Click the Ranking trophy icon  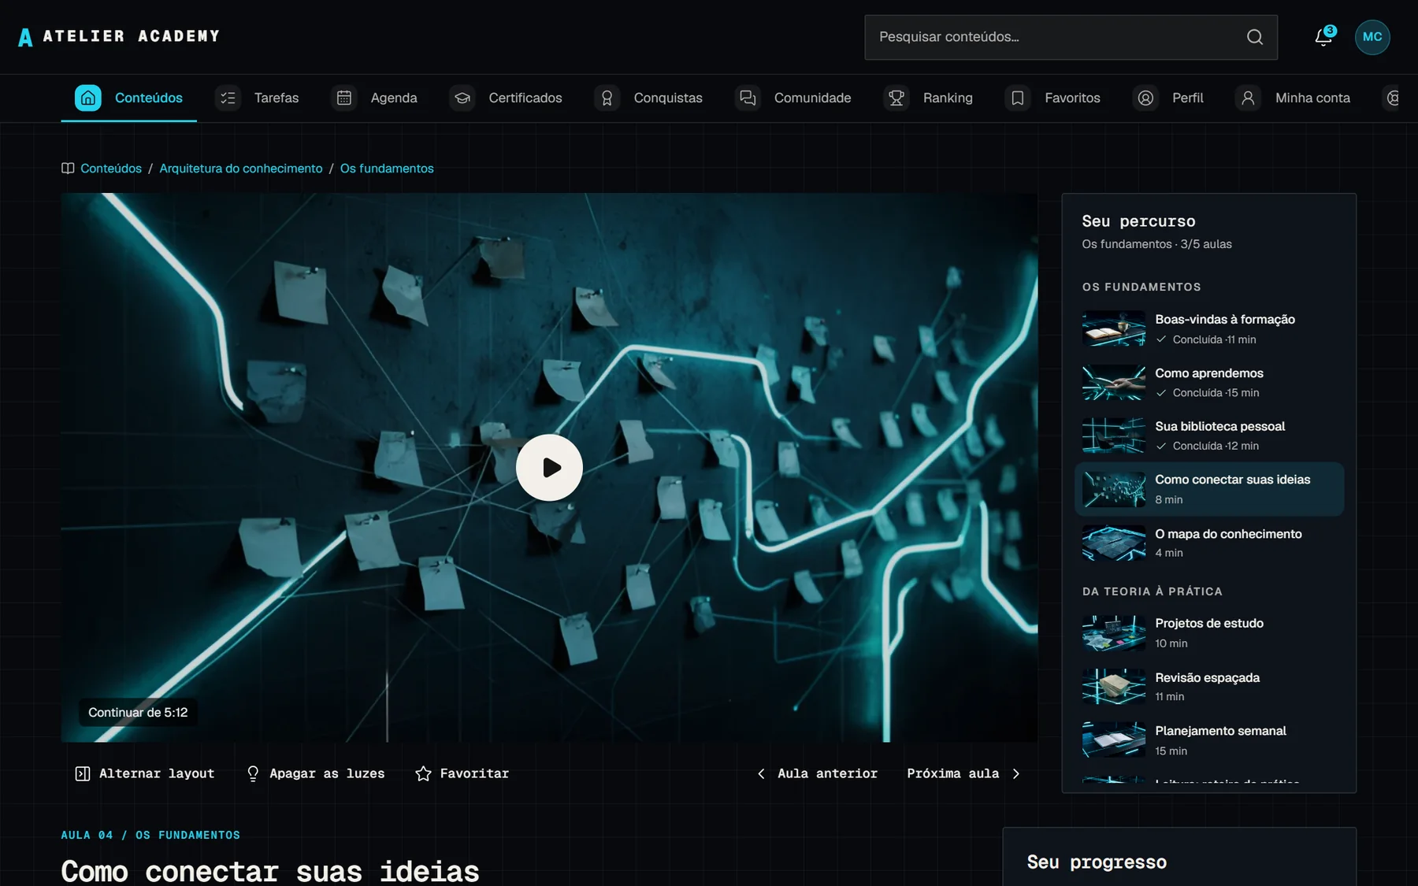(896, 98)
